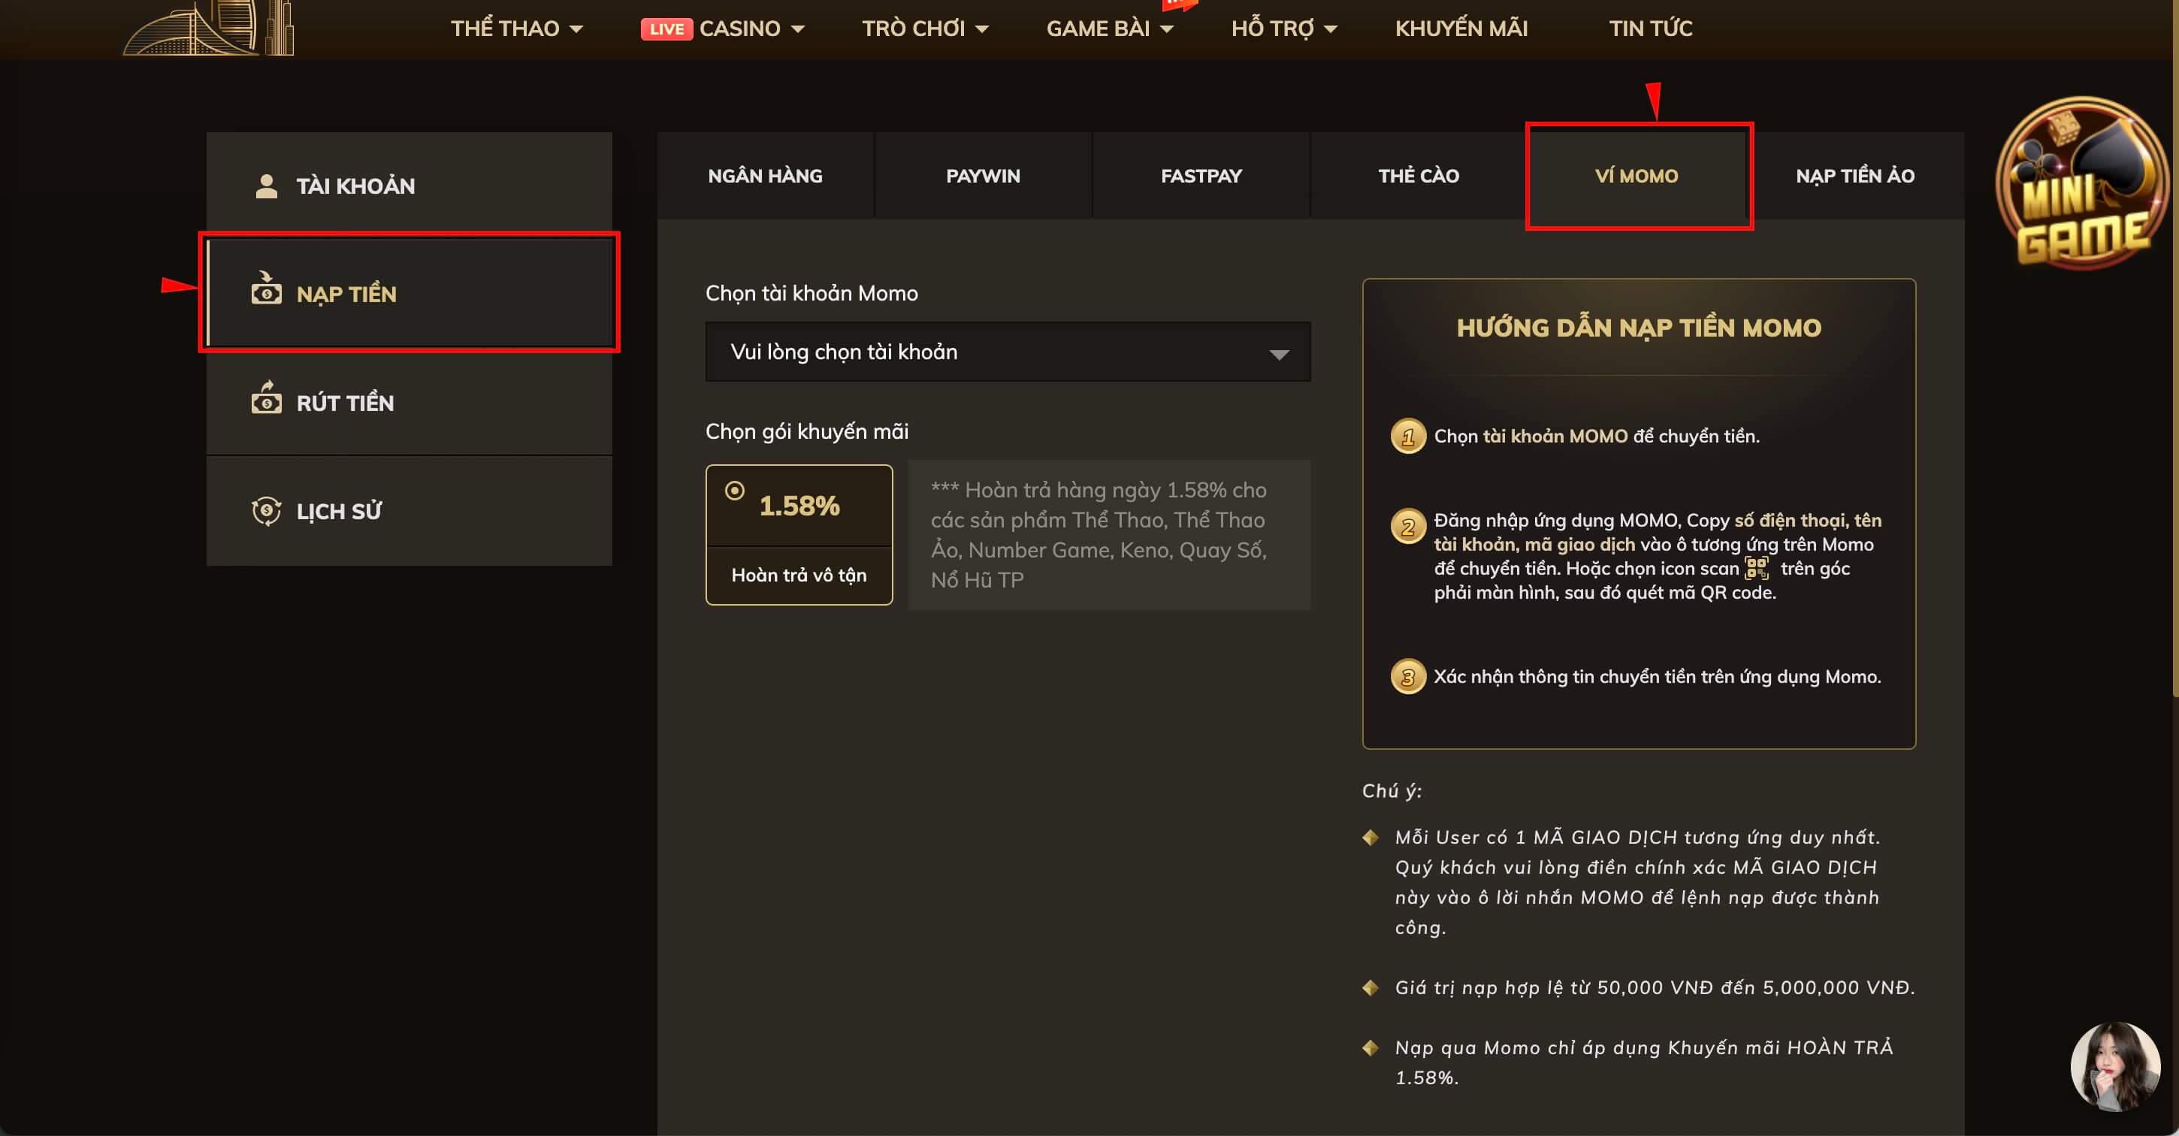The height and width of the screenshot is (1136, 2179).
Task: Switch to the Thẻ Cào tab
Action: click(1419, 176)
